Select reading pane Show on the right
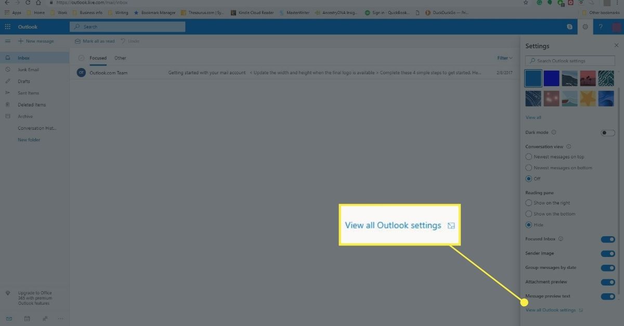Screen dimensions: 624x326 [548, 203]
